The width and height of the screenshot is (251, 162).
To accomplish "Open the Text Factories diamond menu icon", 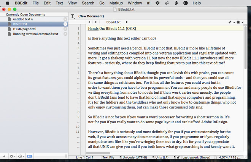I will pyautogui.click(x=157, y=3).
